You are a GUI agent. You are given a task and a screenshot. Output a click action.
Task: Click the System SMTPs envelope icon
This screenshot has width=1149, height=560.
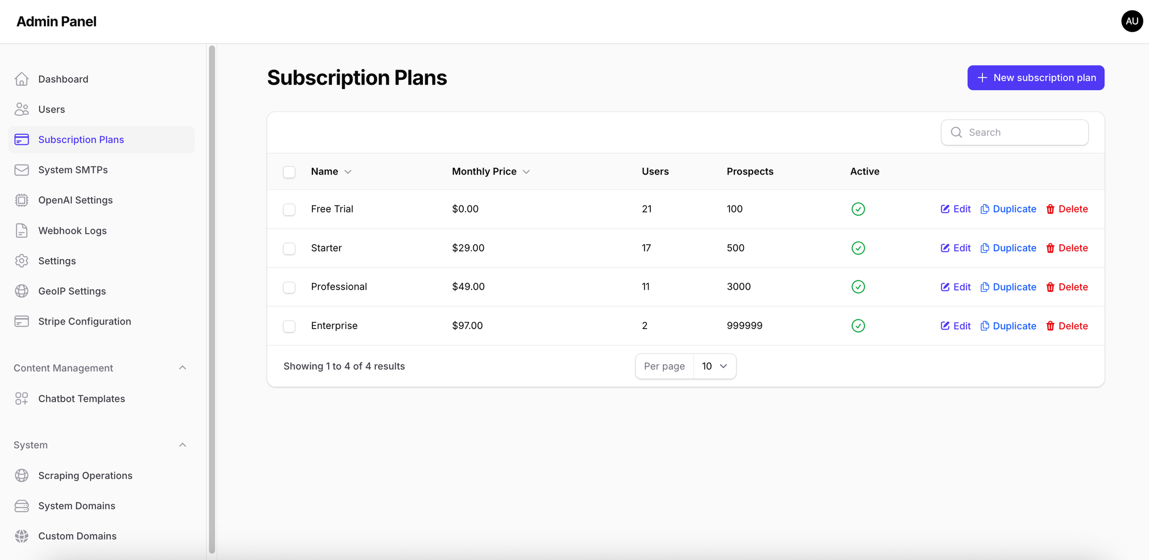(22, 170)
